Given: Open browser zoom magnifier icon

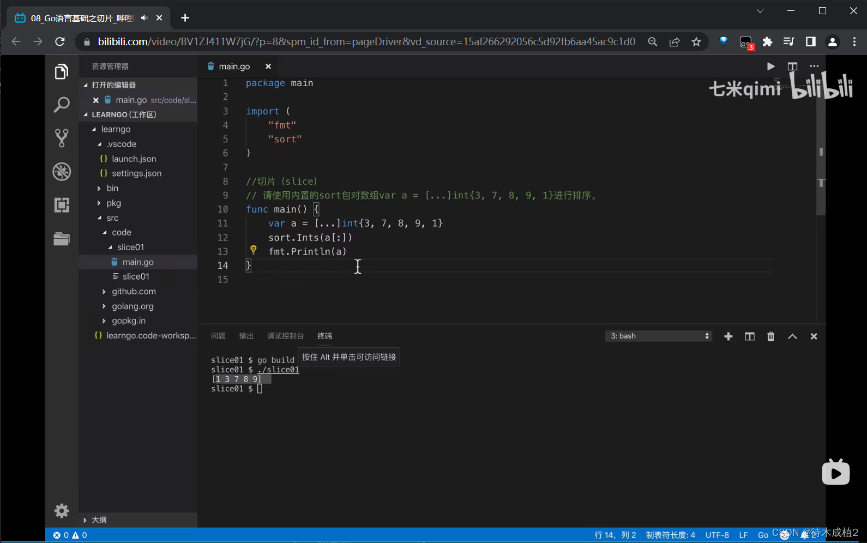Looking at the screenshot, I should pos(652,42).
